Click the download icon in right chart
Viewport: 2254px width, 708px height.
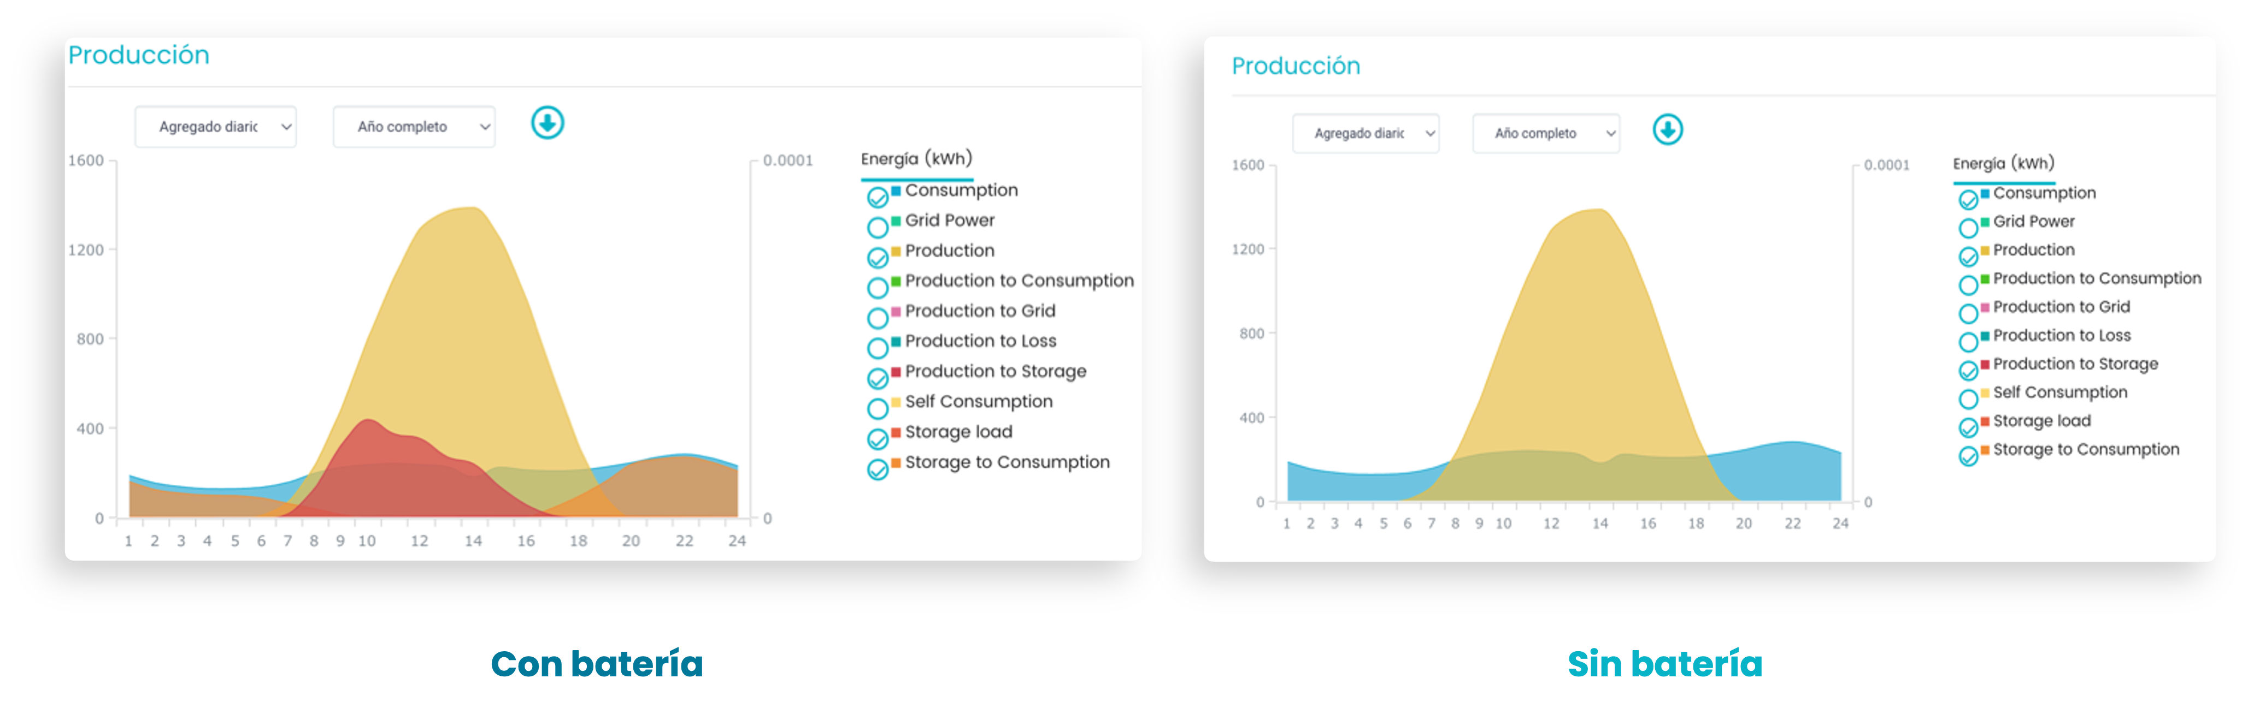pos(1668,130)
